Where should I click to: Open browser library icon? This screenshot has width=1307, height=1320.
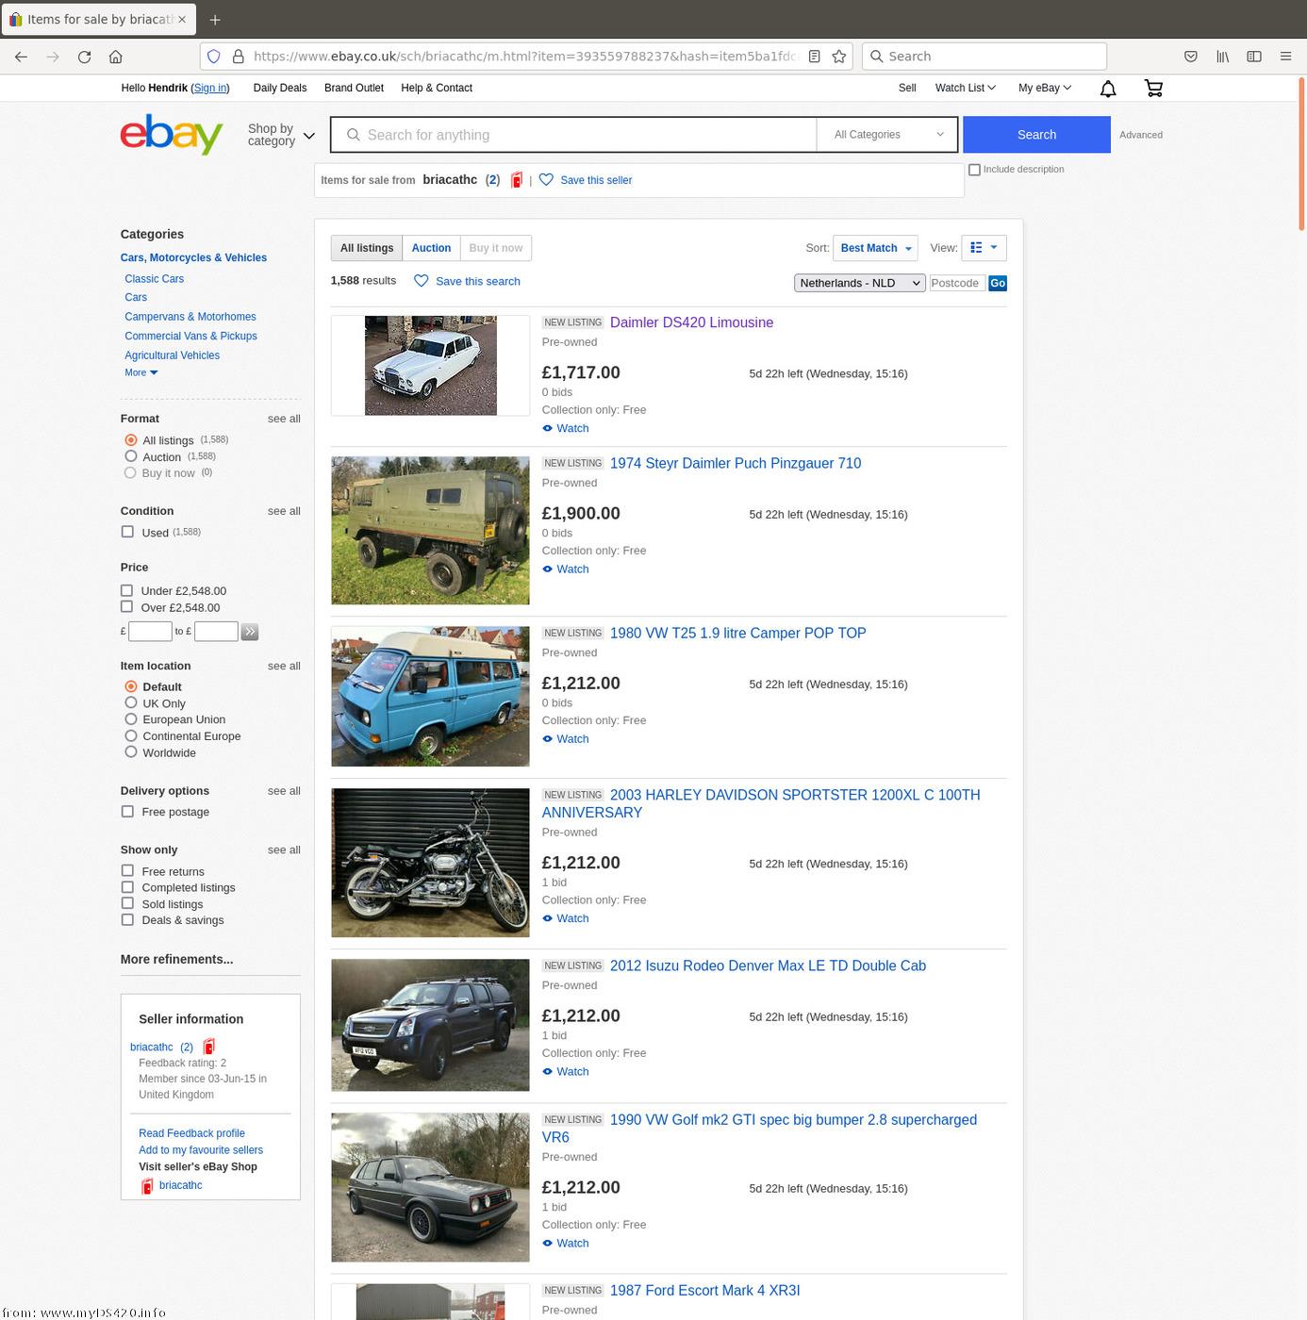click(x=1223, y=57)
